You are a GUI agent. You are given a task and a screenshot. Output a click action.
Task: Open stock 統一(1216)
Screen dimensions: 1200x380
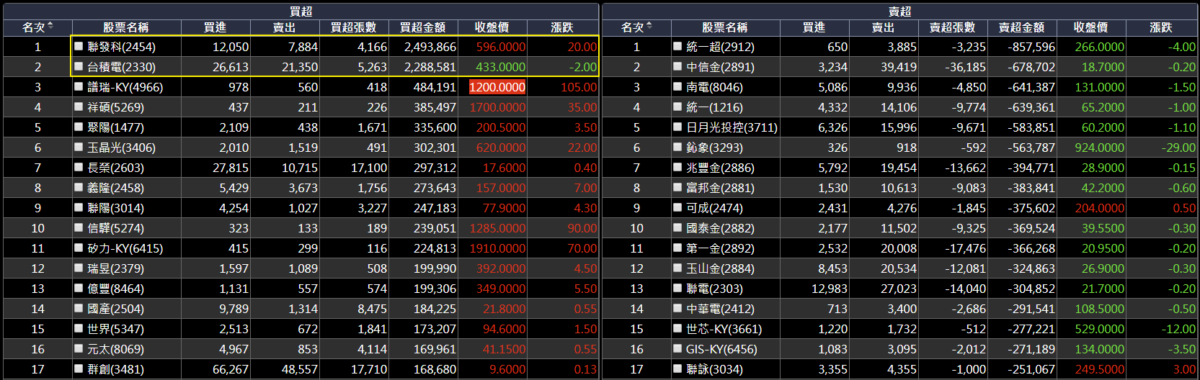pos(714,107)
